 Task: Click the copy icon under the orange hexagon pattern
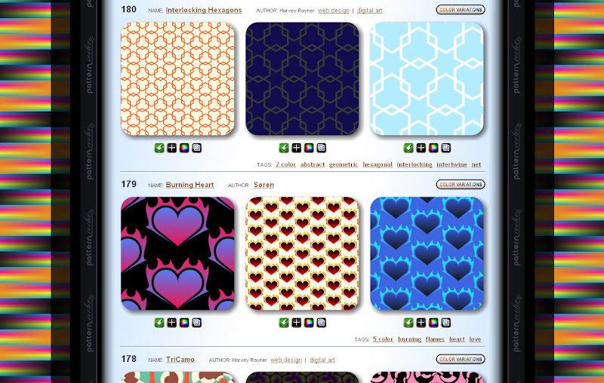pos(196,148)
